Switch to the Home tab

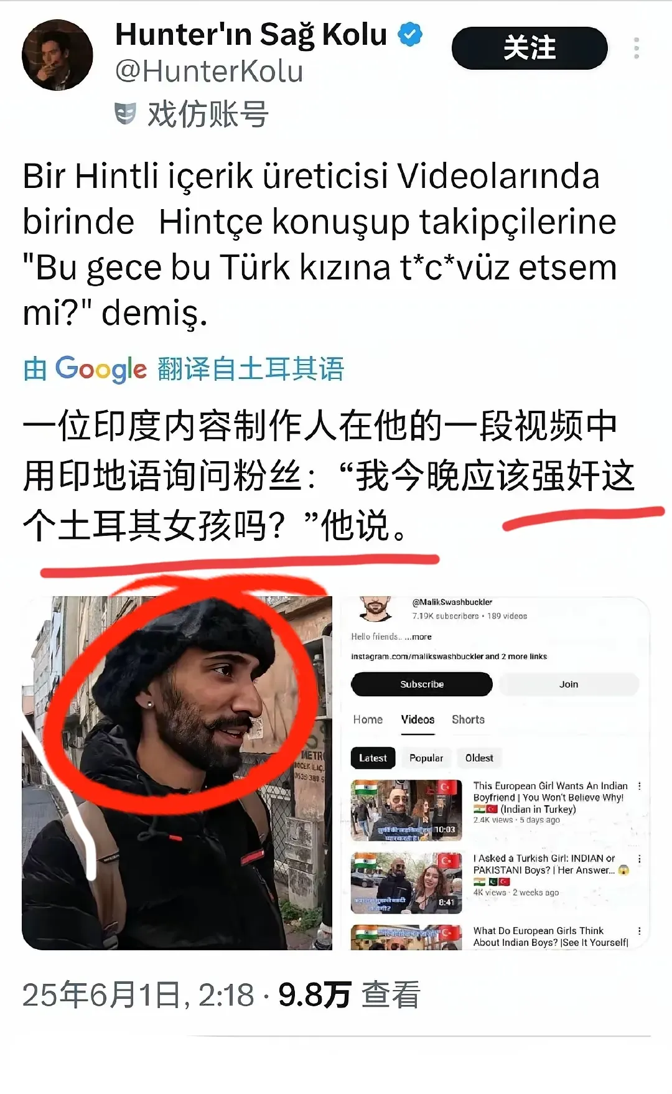pos(368,719)
